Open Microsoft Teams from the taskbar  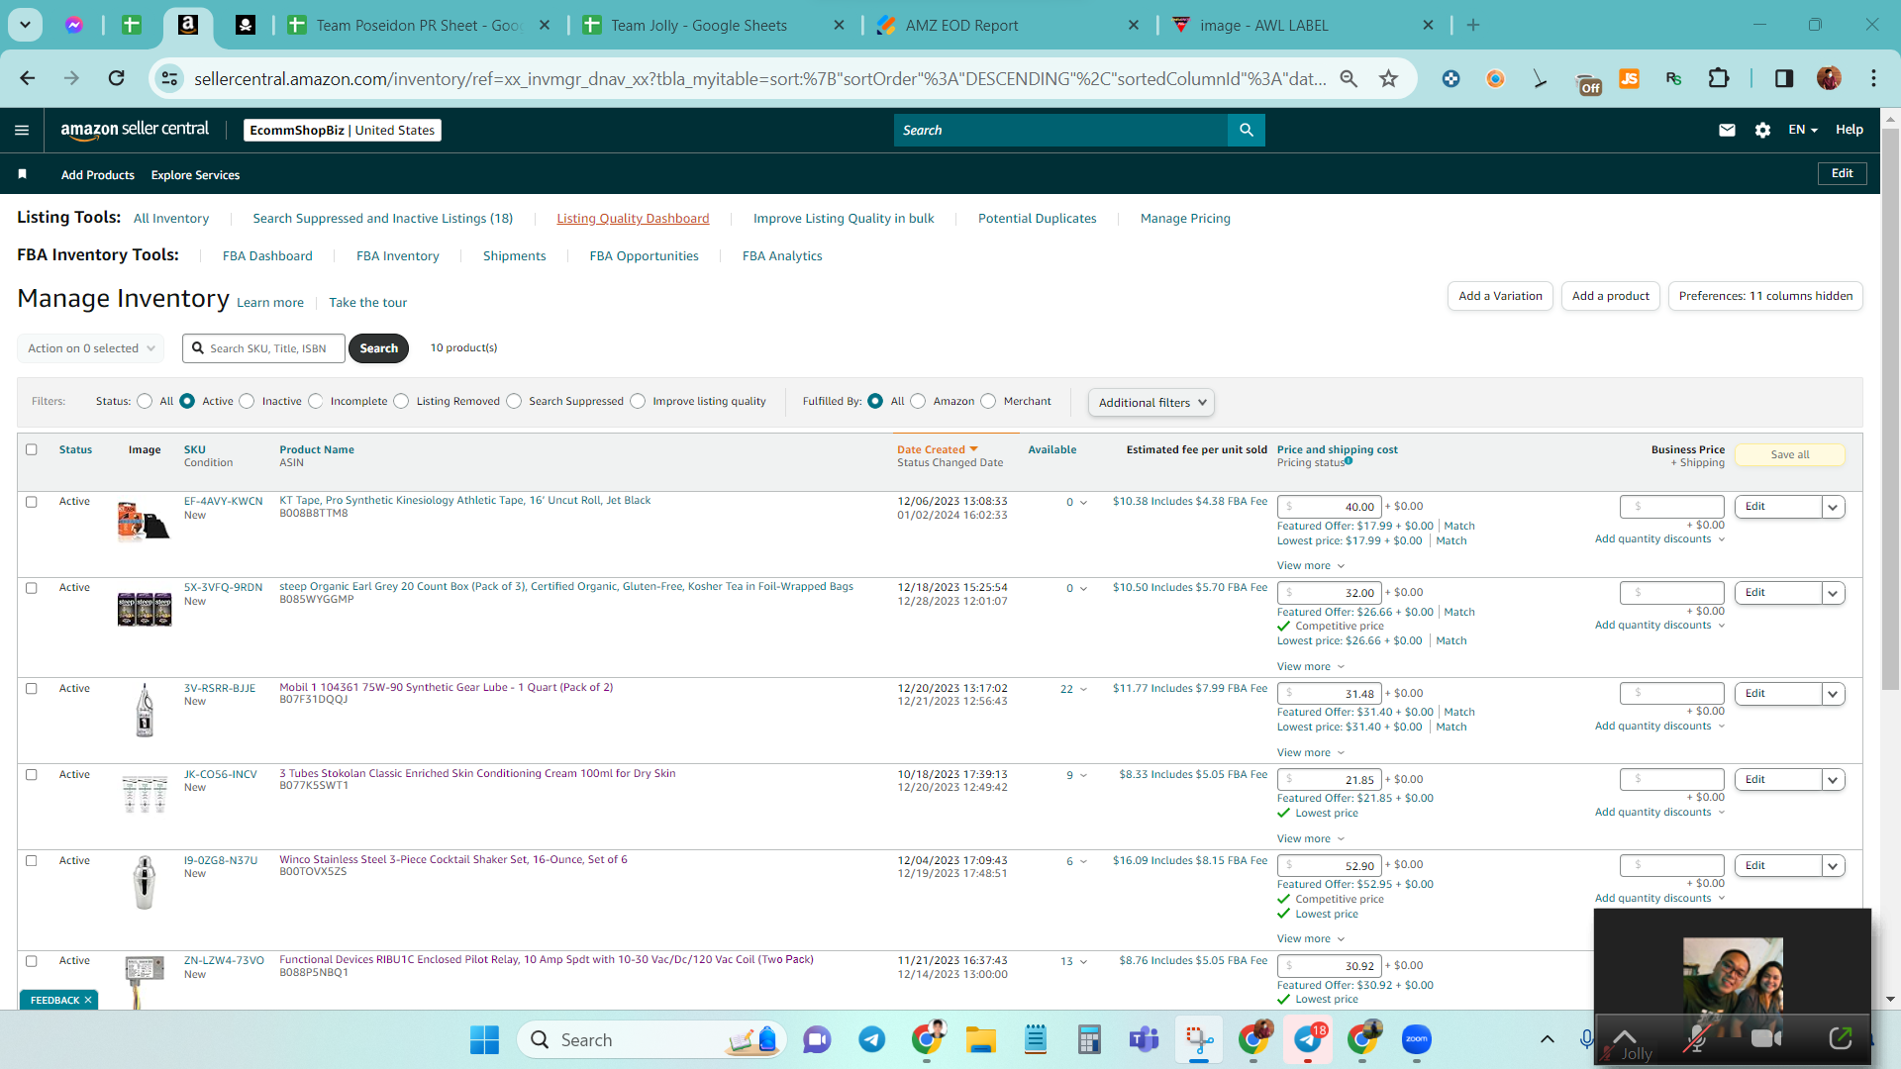pos(1144,1039)
